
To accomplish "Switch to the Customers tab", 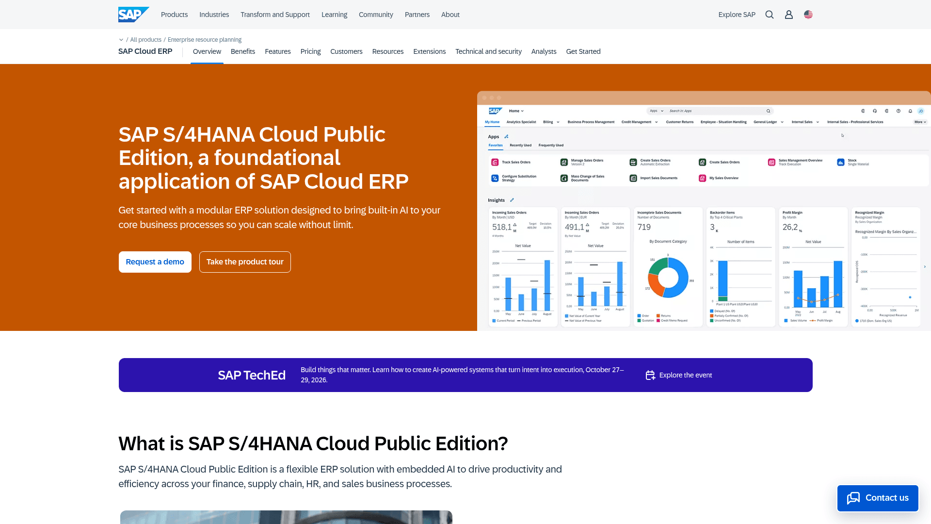I will (346, 51).
